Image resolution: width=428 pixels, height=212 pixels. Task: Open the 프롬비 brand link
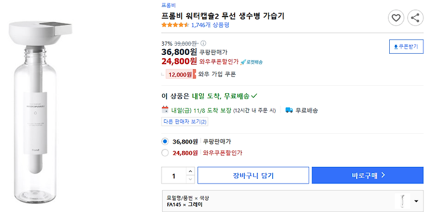click(x=168, y=5)
